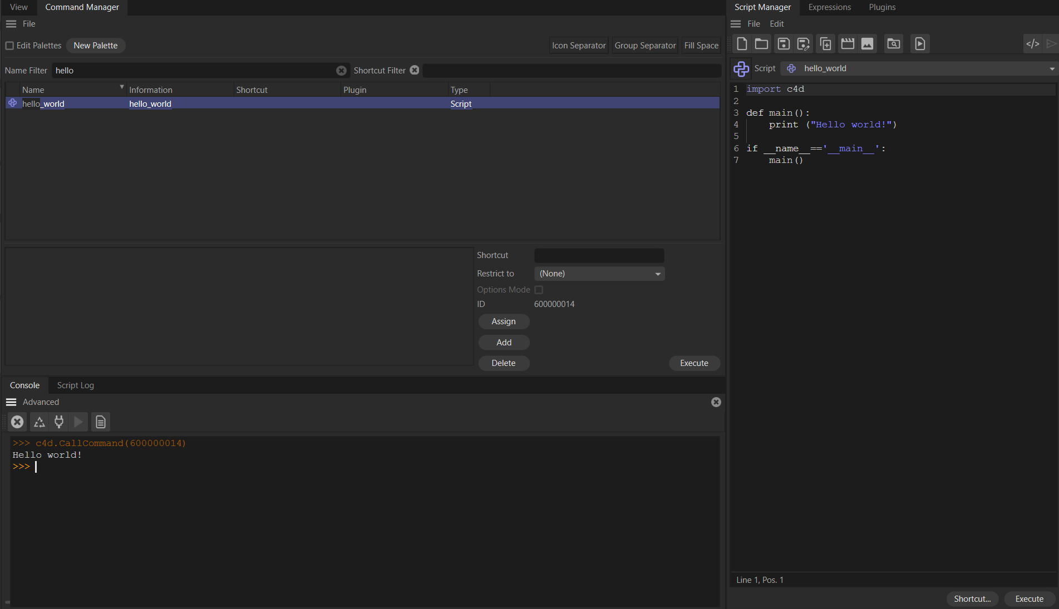Image resolution: width=1059 pixels, height=609 pixels.
Task: Switch to the View tab
Action: point(19,7)
